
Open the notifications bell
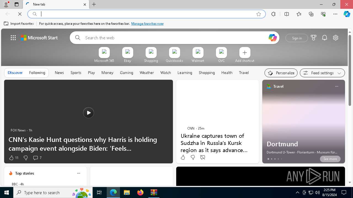[x=325, y=38]
